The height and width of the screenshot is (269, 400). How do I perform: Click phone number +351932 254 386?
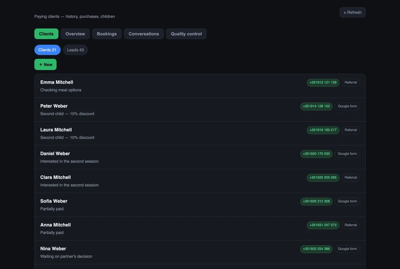[x=316, y=248]
